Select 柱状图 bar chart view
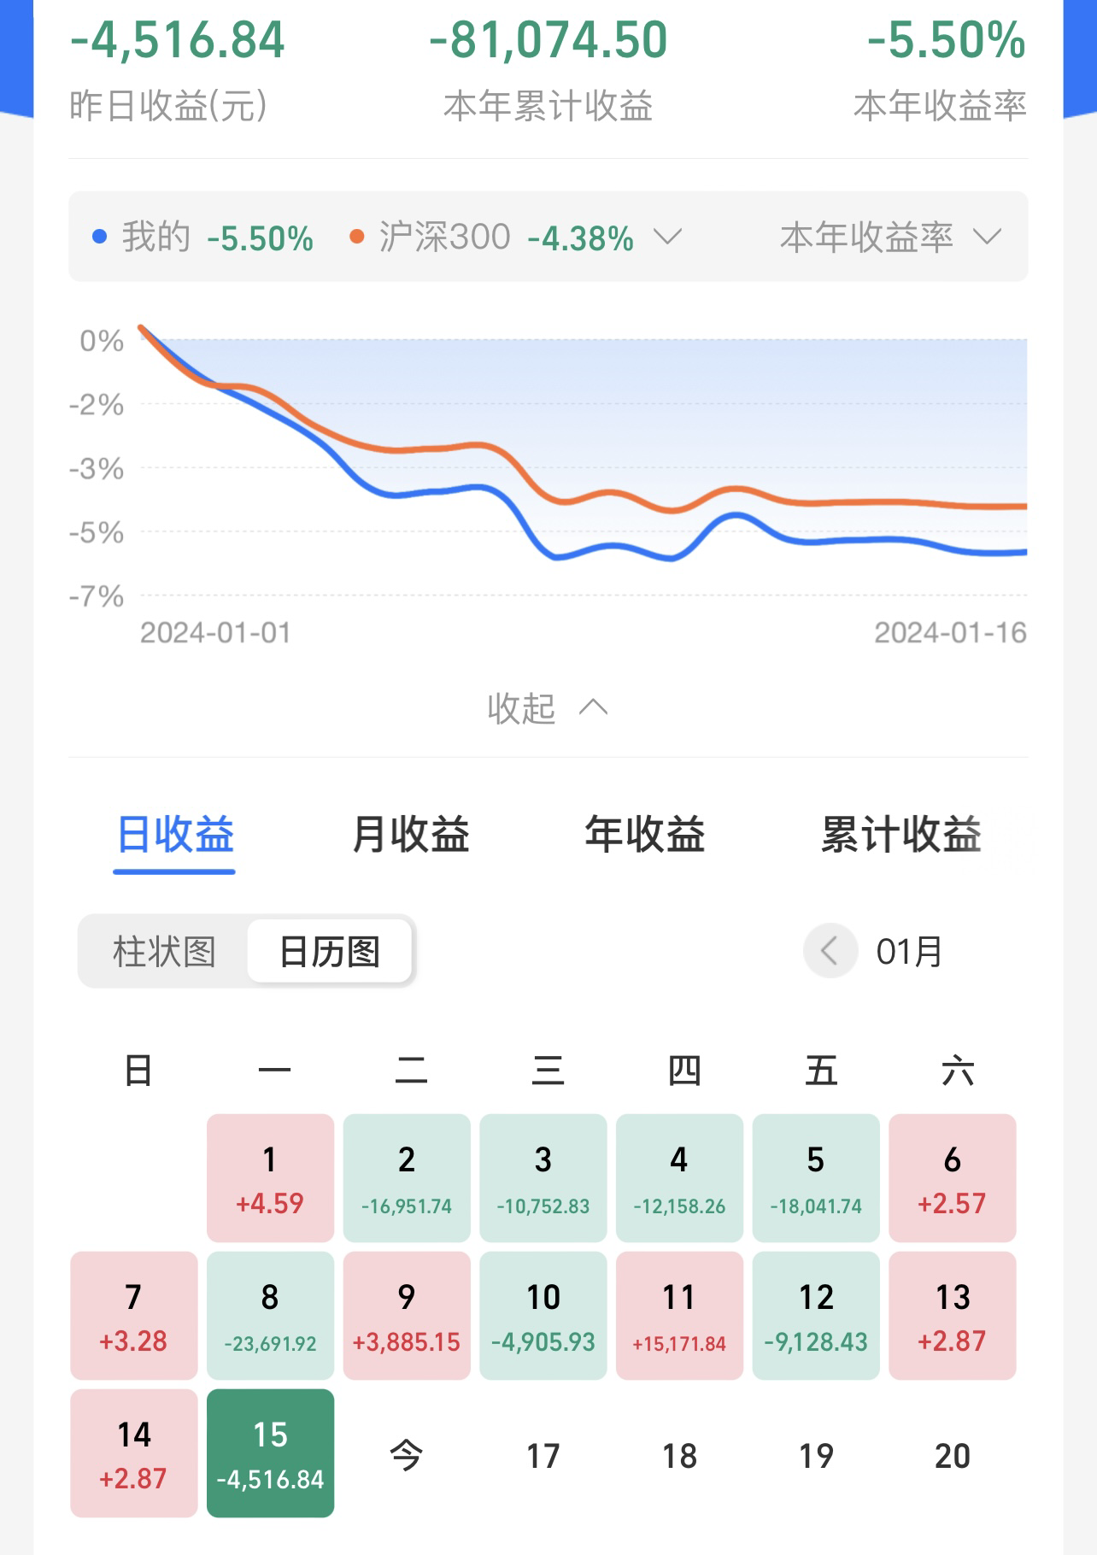This screenshot has height=1555, width=1097. 164,952
